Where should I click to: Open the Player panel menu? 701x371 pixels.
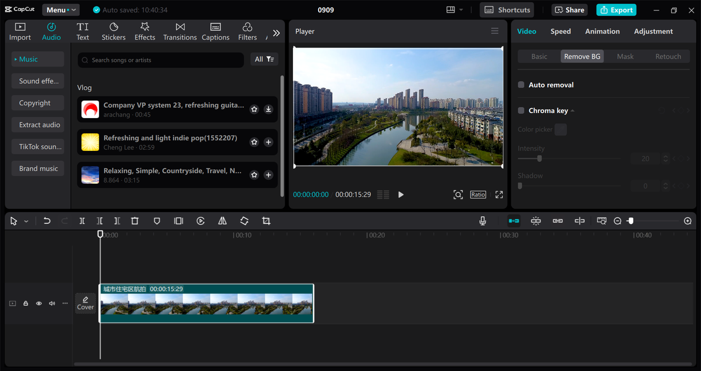pos(495,31)
